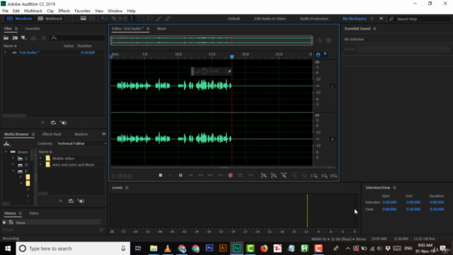
Task: Expand Test Audio file entry
Action: click(5, 52)
